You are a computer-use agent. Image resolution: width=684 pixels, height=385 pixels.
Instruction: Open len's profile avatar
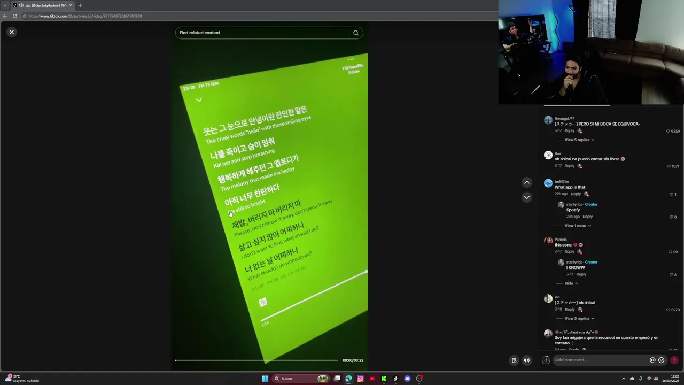548,299
